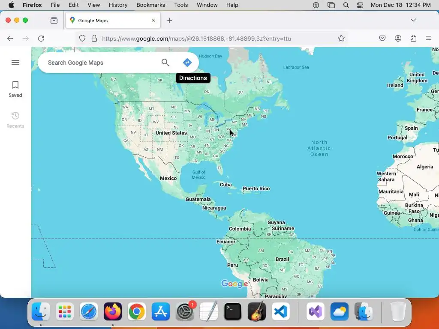Open the Firefox account icon

click(x=398, y=38)
